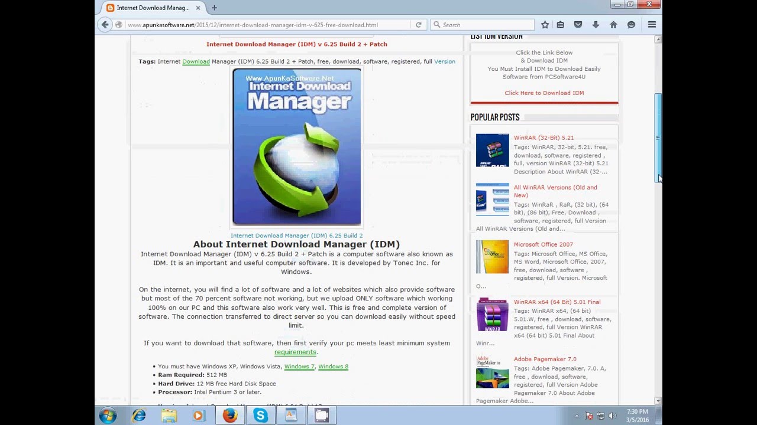This screenshot has height=425, width=757.
Task: Open the Adobe Pagemaker 7.0 post link
Action: [545, 359]
